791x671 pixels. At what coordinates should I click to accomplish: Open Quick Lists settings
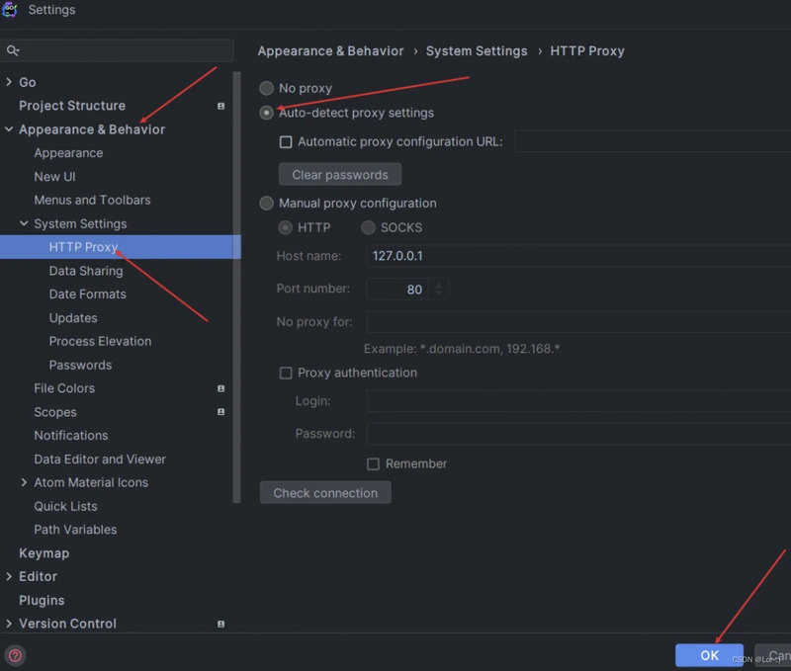[65, 506]
